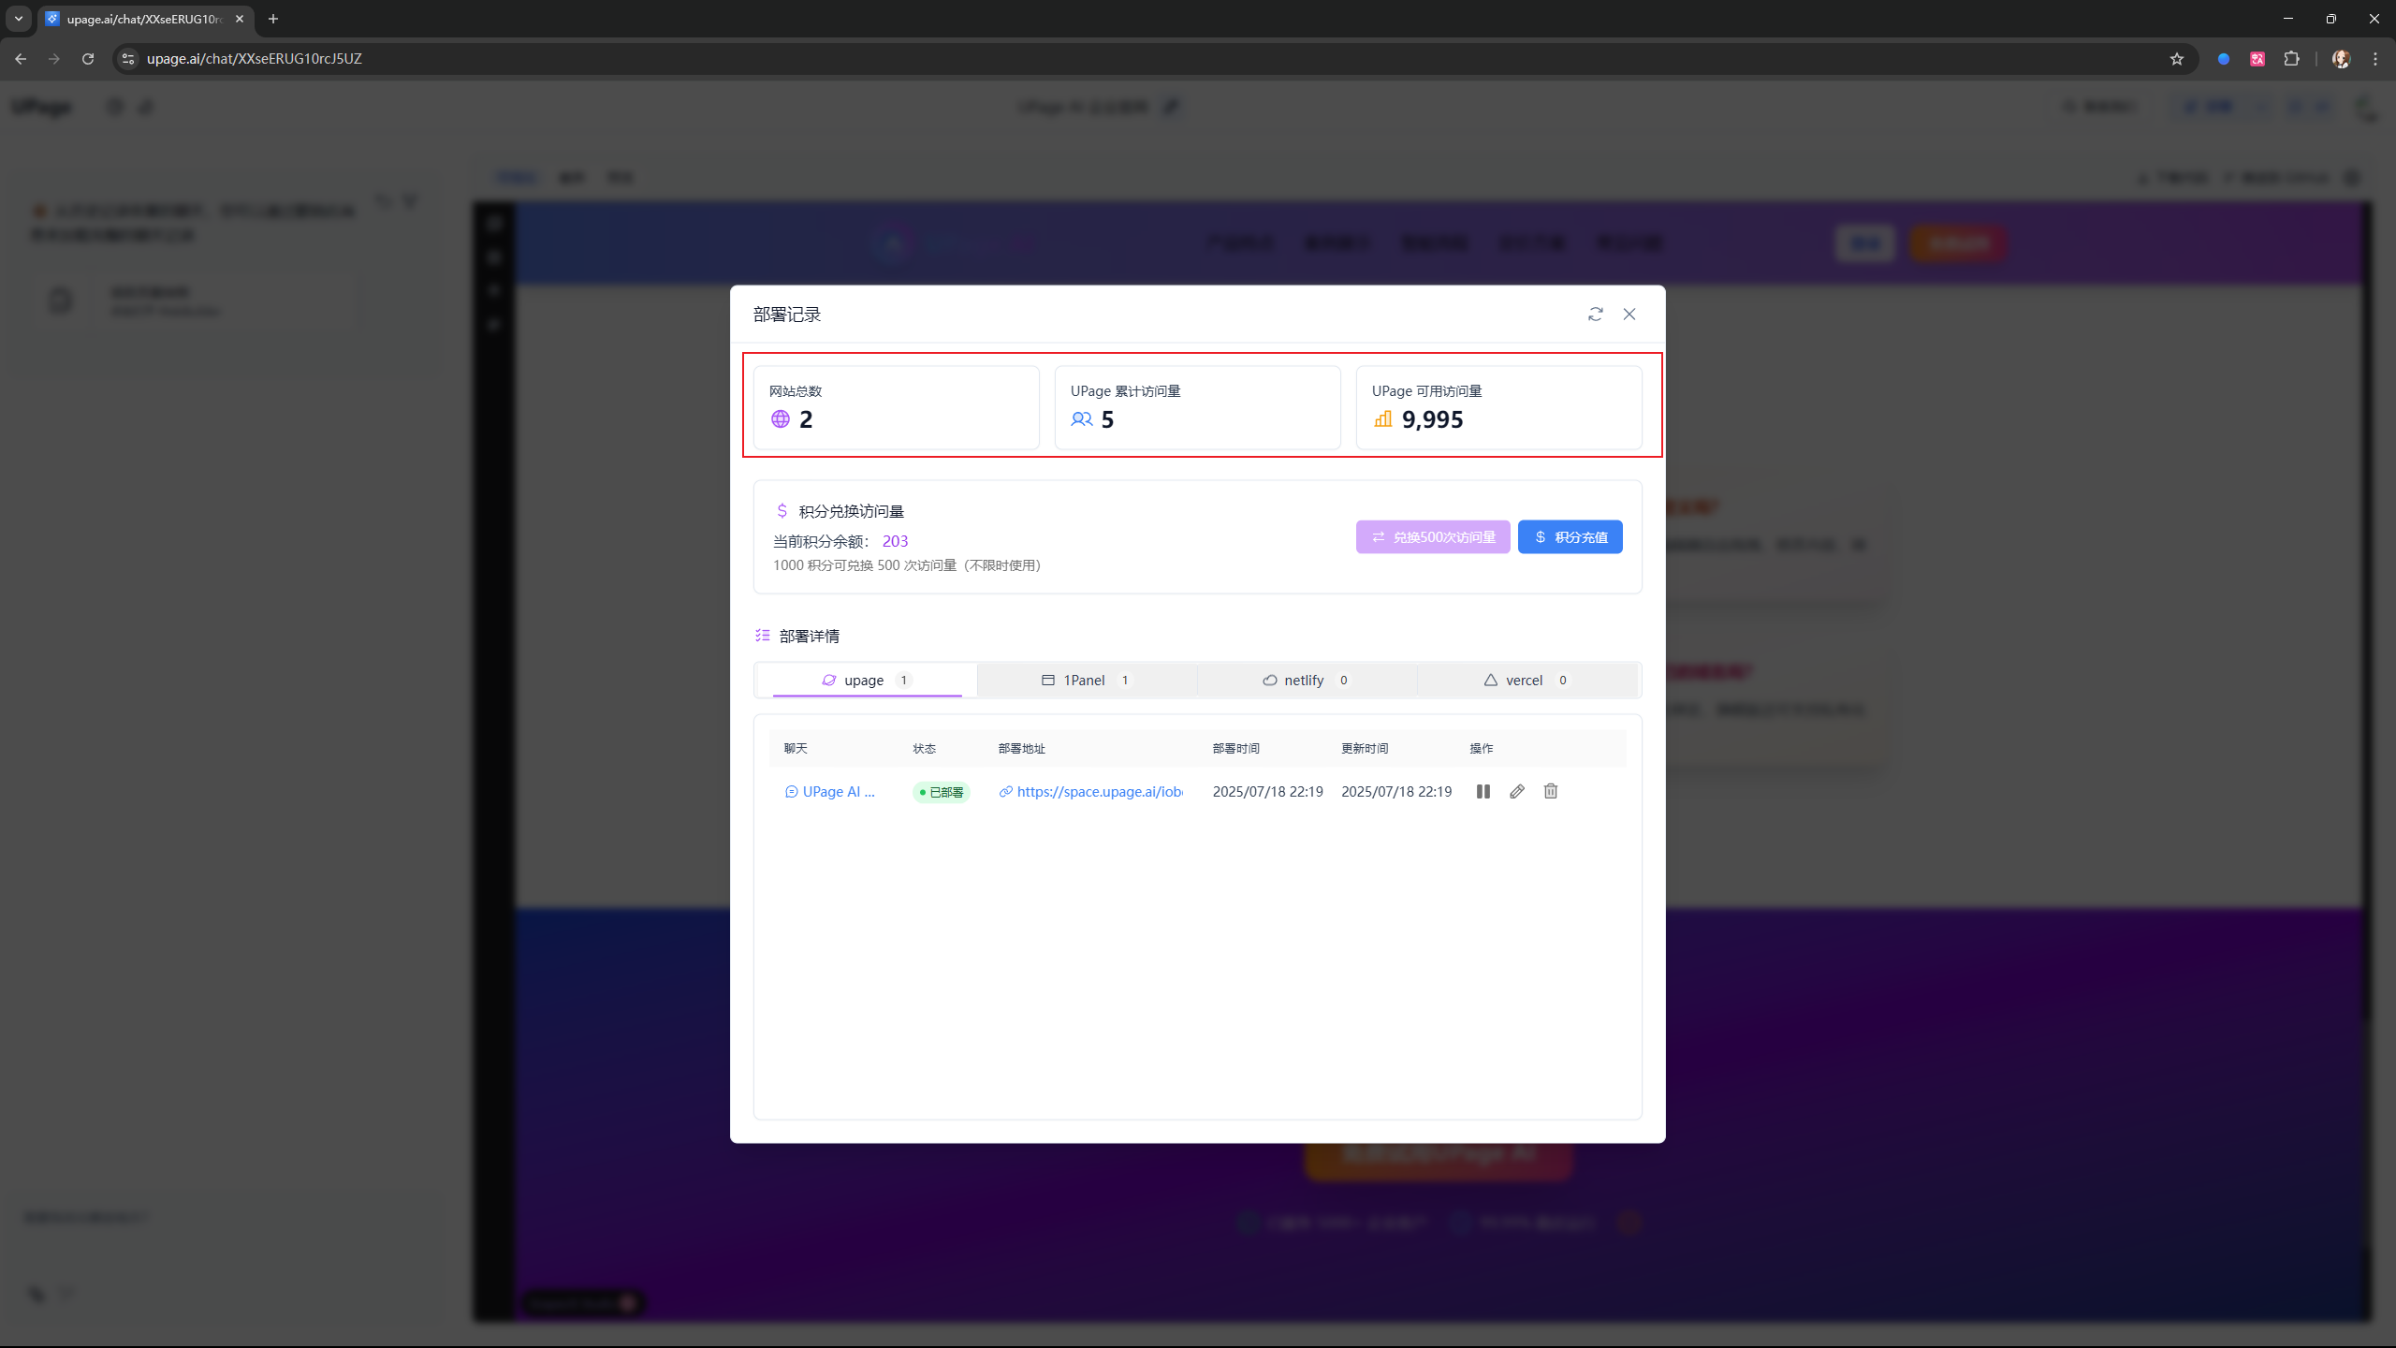Click the 1000 积分可兑换 500 次访问量 note
This screenshot has width=2396, height=1348.
[x=906, y=565]
